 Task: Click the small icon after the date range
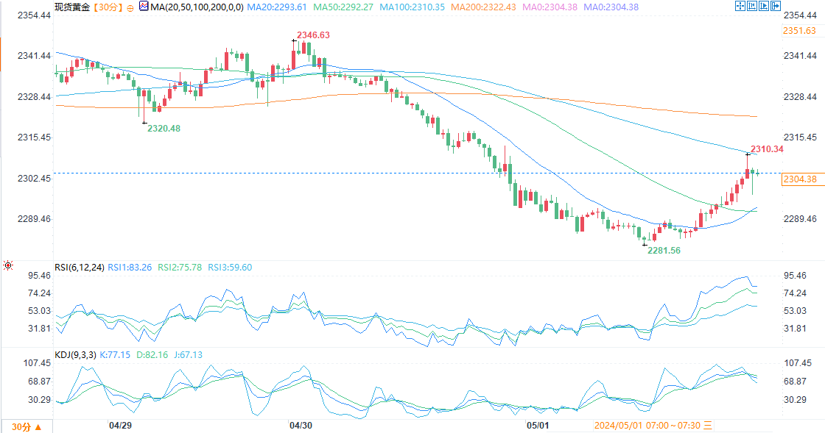(708, 425)
